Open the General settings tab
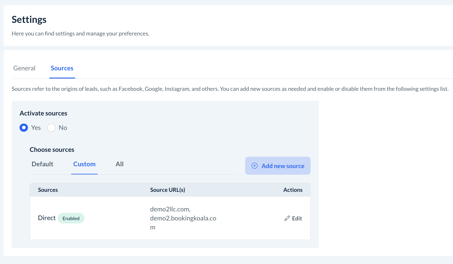Screen dimensions: 453x264 (24, 68)
